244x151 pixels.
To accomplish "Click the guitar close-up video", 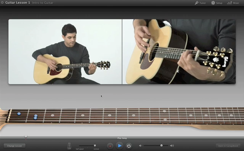I will [x=179, y=52].
